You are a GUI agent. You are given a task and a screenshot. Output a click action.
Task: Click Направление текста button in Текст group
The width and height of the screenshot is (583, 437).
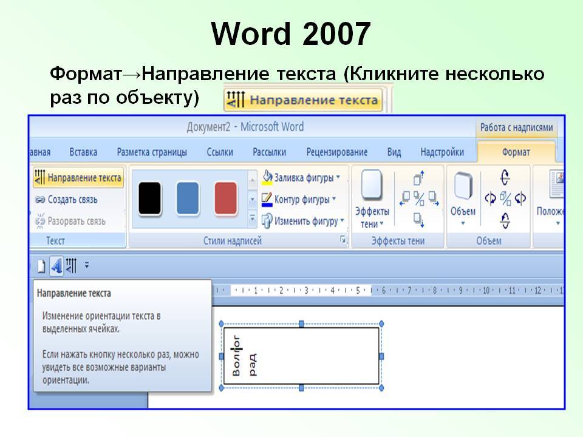(78, 178)
